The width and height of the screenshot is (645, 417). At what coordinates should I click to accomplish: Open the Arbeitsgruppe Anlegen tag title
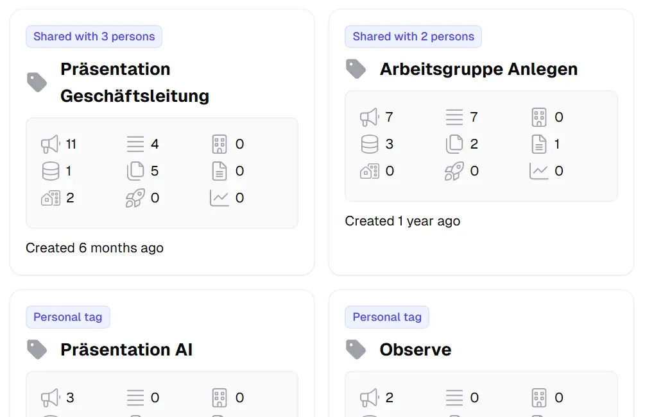click(x=478, y=69)
